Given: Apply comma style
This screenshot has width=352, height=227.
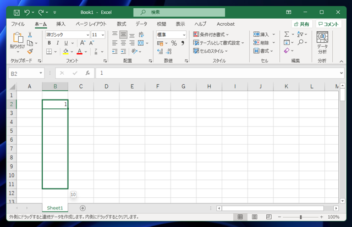Looking at the screenshot, I should coord(183,43).
